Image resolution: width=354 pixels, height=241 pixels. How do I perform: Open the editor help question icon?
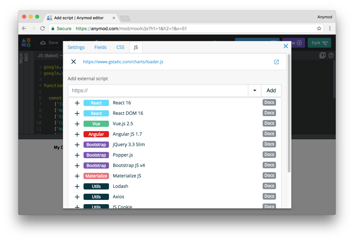pos(331,55)
